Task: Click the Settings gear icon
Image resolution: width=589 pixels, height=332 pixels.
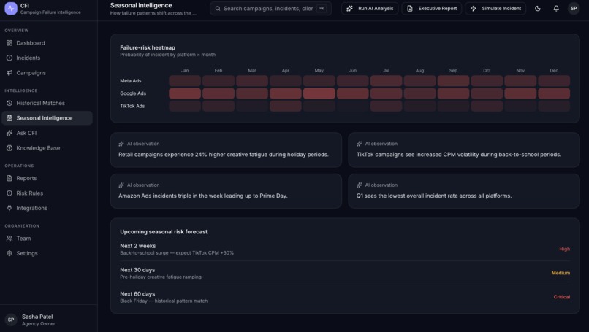Action: [9, 253]
